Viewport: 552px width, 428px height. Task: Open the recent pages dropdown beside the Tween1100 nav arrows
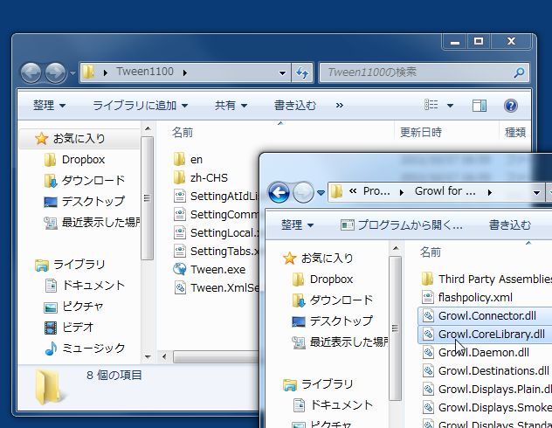tap(72, 73)
